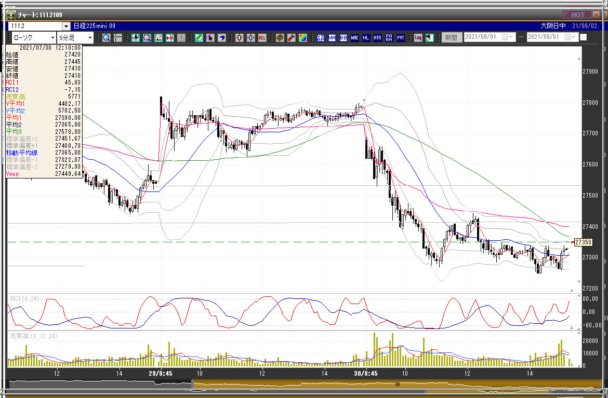Toggle the PVT pivot indicator
The height and width of the screenshot is (398, 608).
pos(401,37)
